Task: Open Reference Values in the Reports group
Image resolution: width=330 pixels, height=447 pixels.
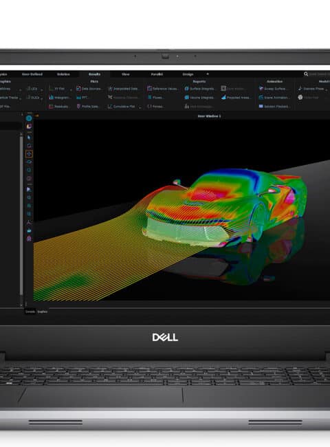Action: pos(163,89)
